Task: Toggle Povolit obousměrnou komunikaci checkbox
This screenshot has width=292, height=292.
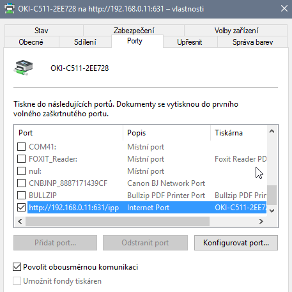Action: click(x=17, y=267)
